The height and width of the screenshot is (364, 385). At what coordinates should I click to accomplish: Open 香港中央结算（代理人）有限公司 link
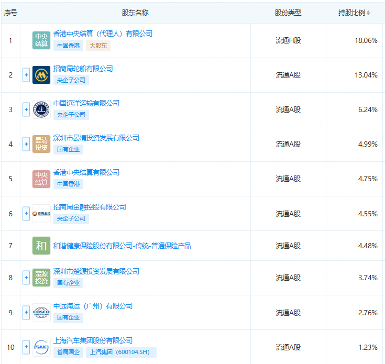tap(103, 34)
